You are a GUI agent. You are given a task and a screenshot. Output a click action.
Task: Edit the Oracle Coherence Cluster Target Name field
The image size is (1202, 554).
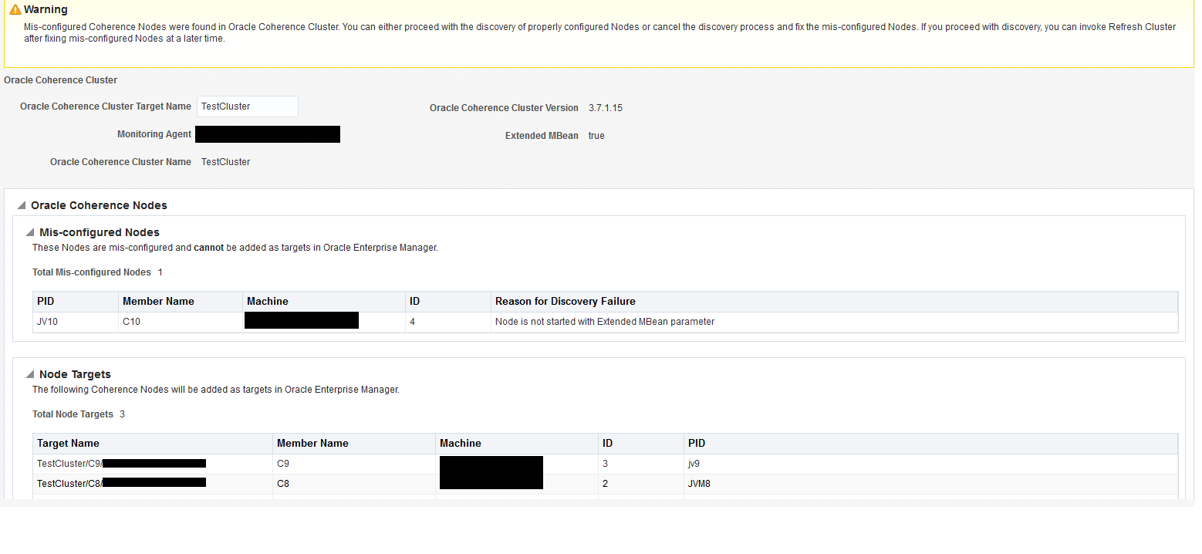(248, 106)
